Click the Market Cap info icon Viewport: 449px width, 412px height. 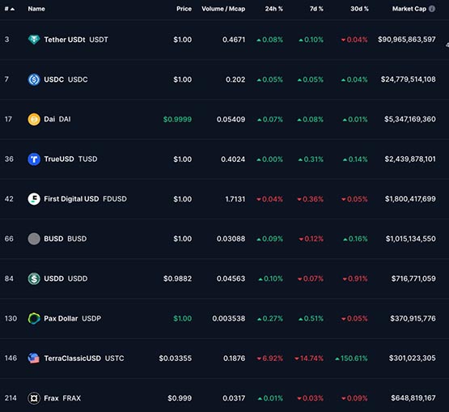(432, 9)
